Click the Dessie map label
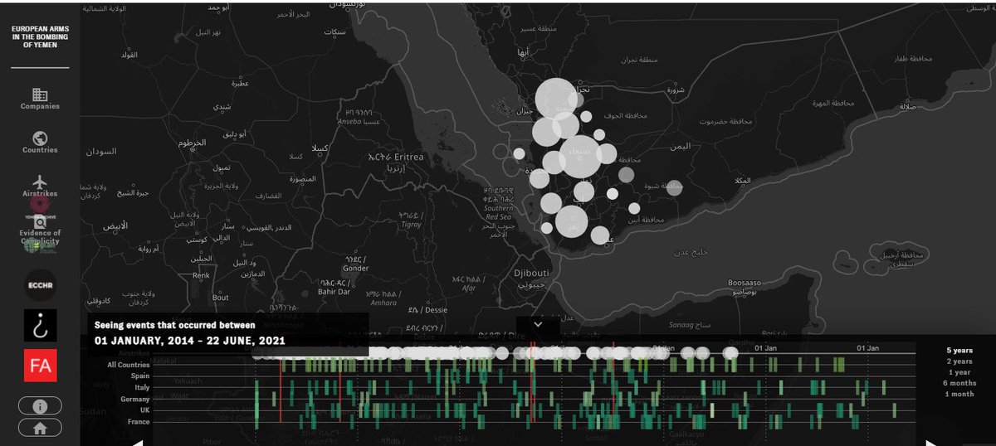The width and height of the screenshot is (996, 446). (x=427, y=310)
